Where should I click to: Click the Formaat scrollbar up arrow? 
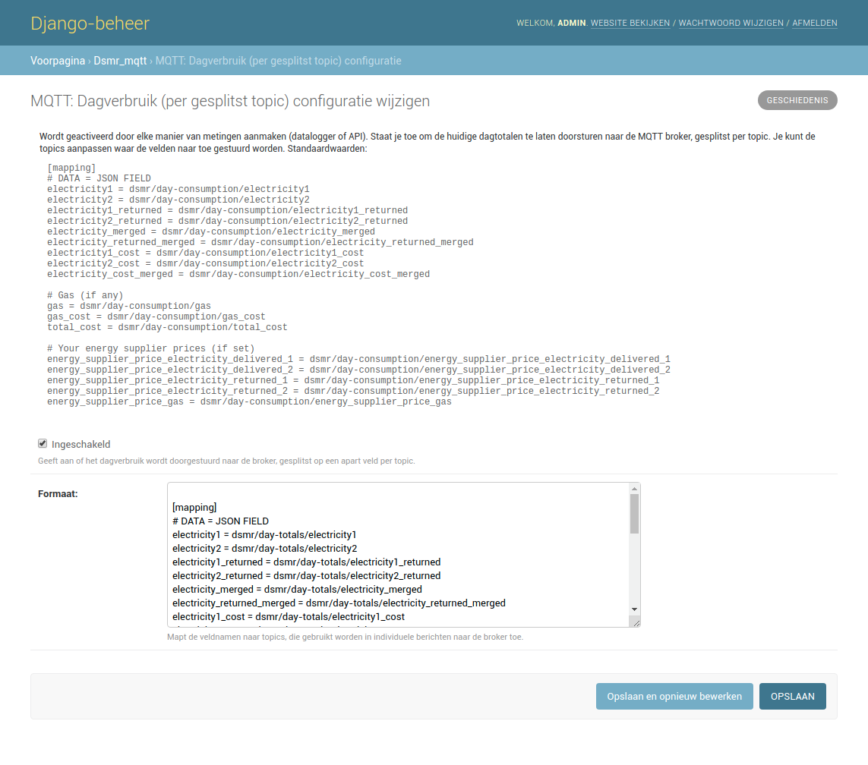tap(634, 489)
